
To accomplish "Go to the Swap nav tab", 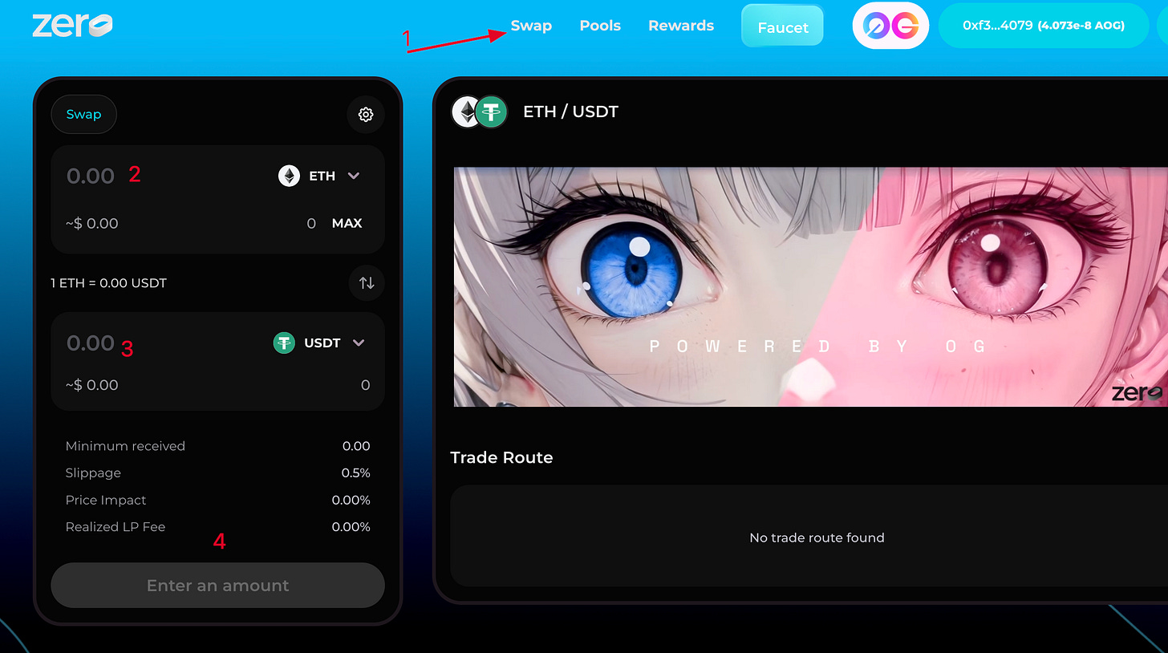I will (531, 26).
